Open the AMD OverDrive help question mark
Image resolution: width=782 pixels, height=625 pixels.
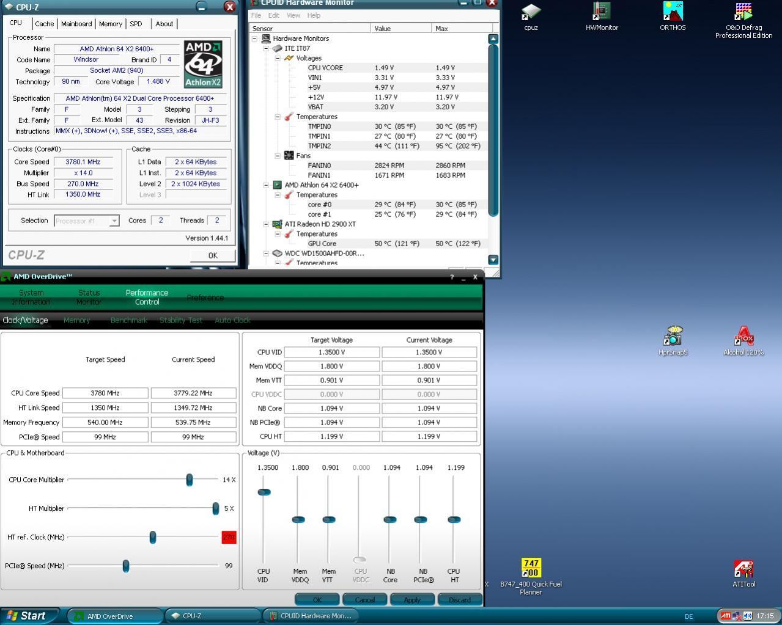[452, 277]
